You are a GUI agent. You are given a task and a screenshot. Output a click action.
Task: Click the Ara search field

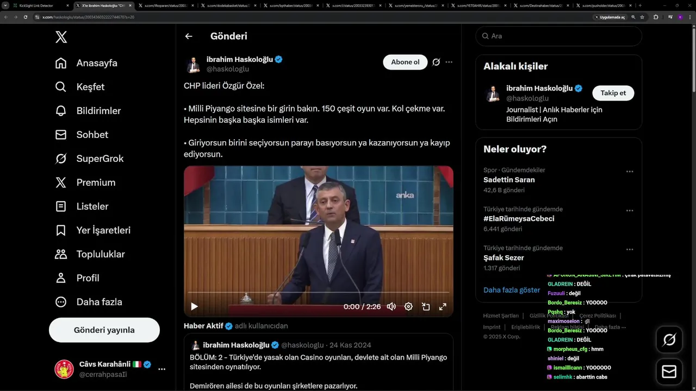coord(559,36)
